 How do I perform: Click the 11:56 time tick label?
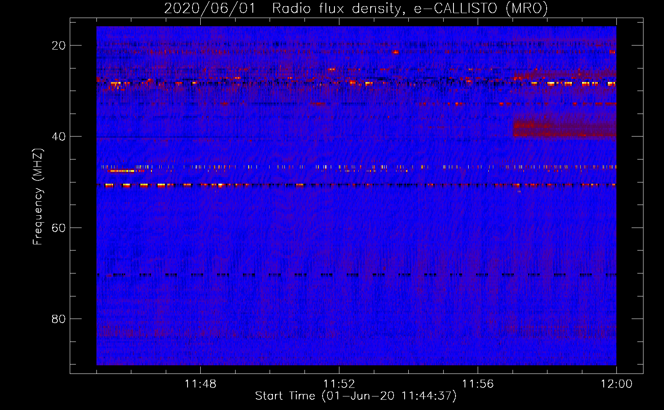coord(478,384)
